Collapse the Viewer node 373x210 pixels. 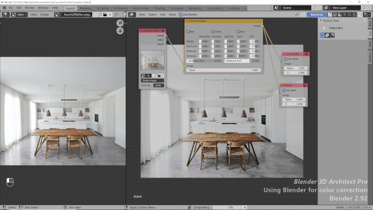point(282,85)
